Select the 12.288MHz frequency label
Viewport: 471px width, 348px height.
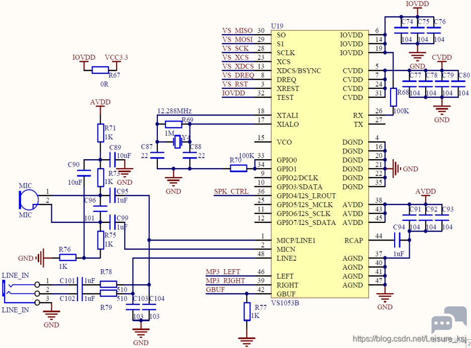coord(174,111)
